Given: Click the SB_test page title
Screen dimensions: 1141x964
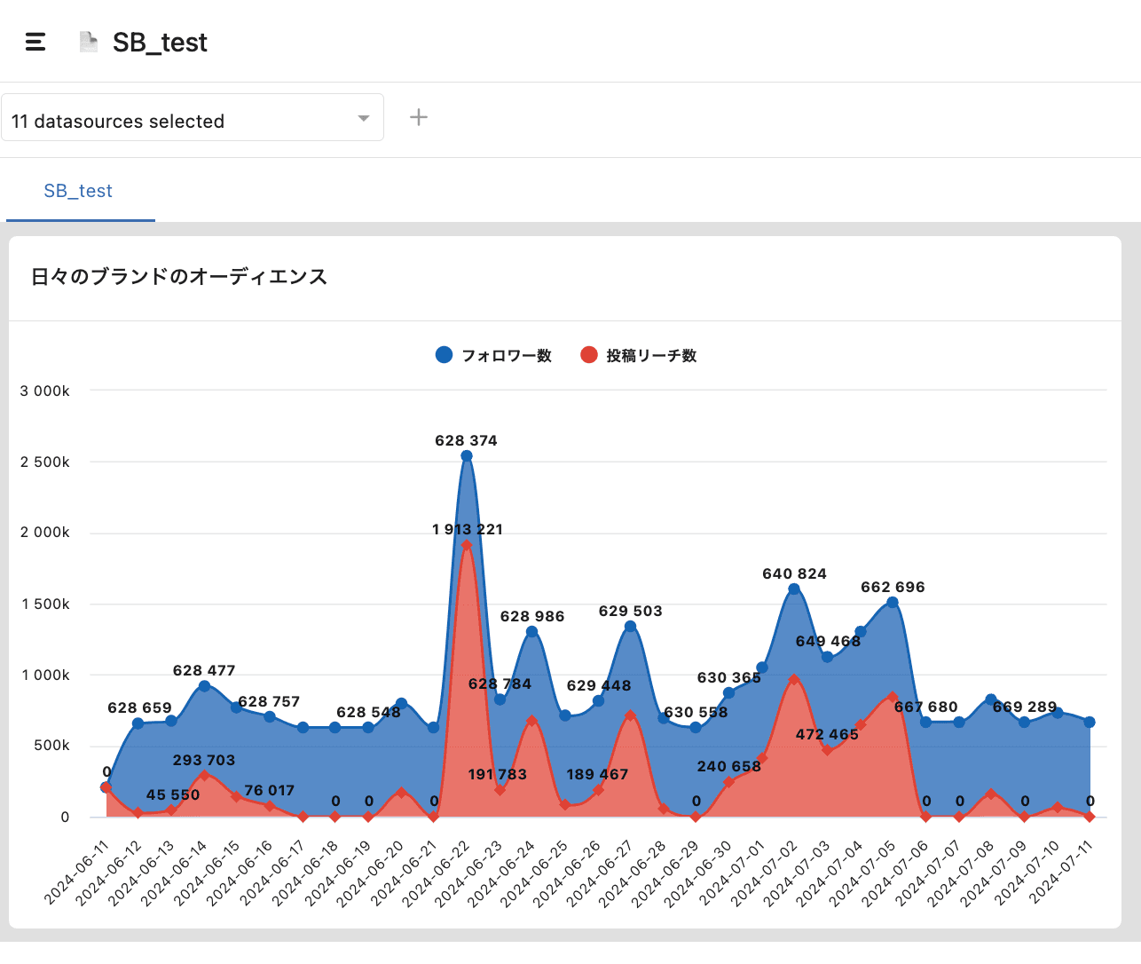Looking at the screenshot, I should click(160, 43).
